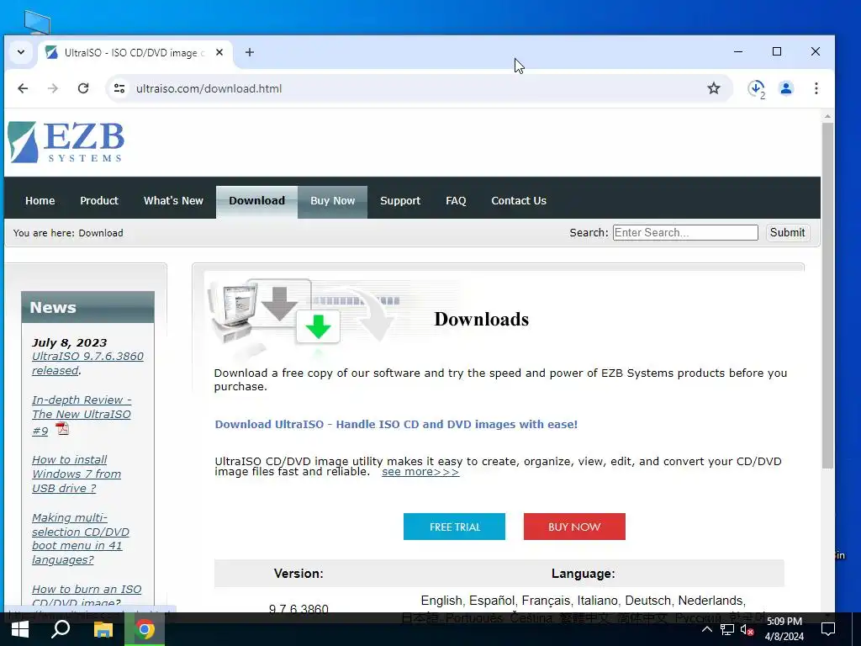This screenshot has height=646, width=861.
Task: View site information icon in address bar
Action: tap(119, 88)
